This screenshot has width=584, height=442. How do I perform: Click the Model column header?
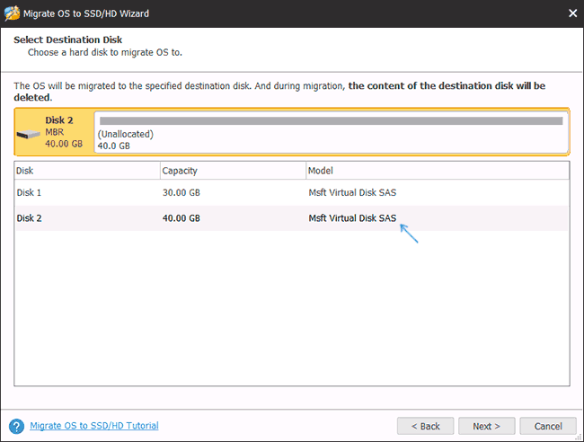click(x=436, y=170)
